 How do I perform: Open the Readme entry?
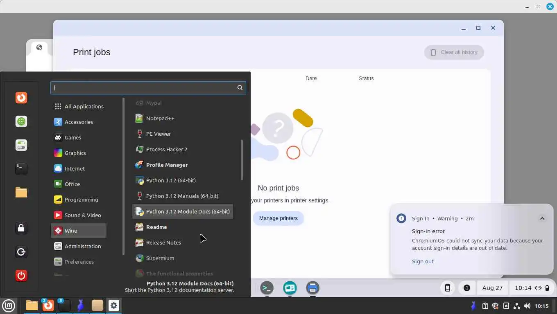click(x=183, y=227)
